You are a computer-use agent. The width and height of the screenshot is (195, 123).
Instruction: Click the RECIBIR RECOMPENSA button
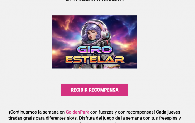(x=94, y=90)
